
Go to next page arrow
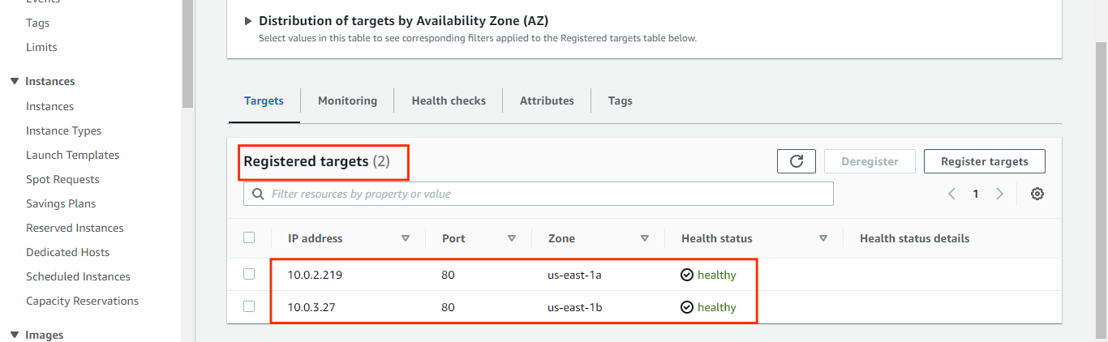click(x=1000, y=194)
